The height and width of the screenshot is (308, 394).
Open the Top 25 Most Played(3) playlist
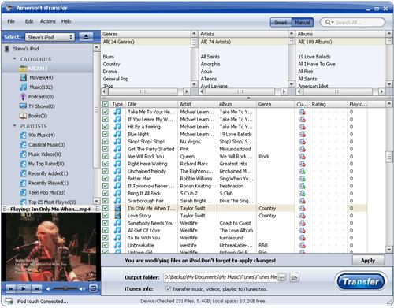[x=52, y=202]
